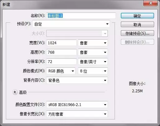Click the 确定 confirm button
This screenshot has width=160, height=126.
coord(137,16)
